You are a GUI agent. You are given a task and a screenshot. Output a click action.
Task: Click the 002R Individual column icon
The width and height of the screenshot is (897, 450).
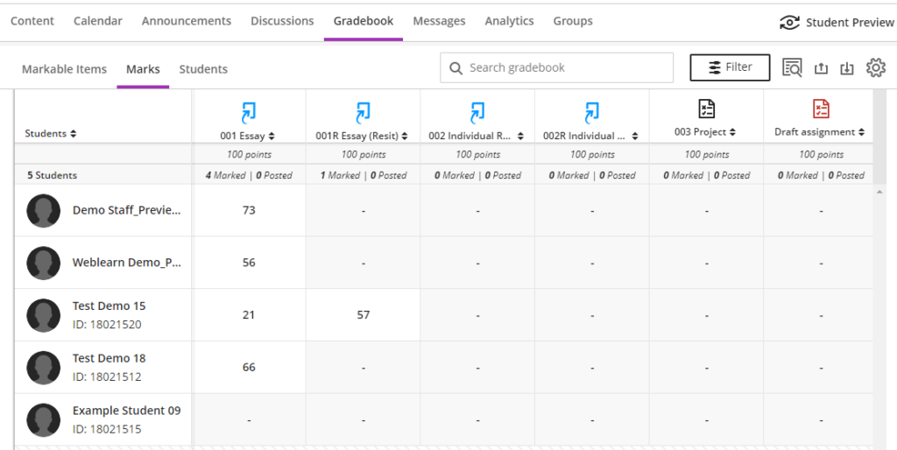tap(591, 112)
